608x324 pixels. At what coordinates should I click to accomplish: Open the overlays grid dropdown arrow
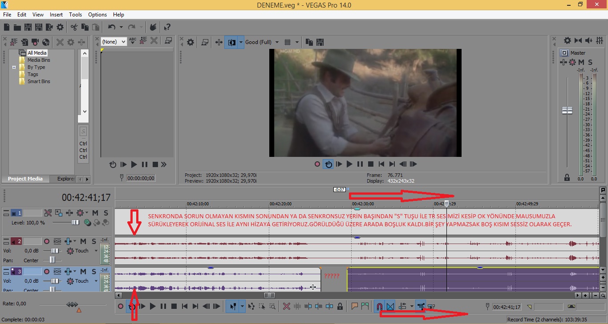coord(297,42)
